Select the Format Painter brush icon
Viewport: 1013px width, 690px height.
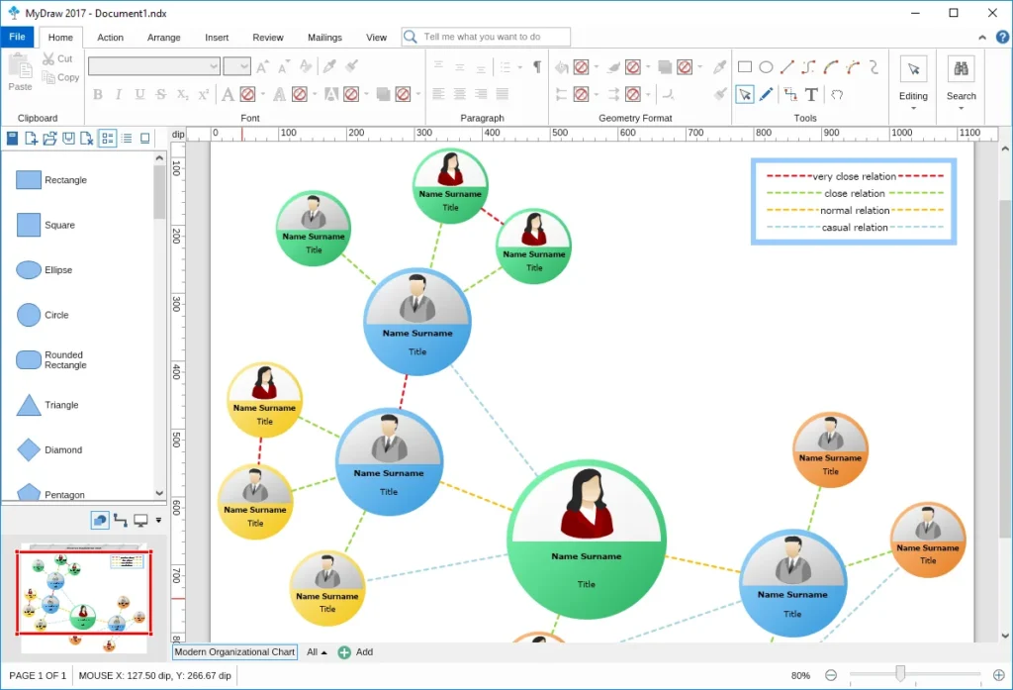pos(350,67)
